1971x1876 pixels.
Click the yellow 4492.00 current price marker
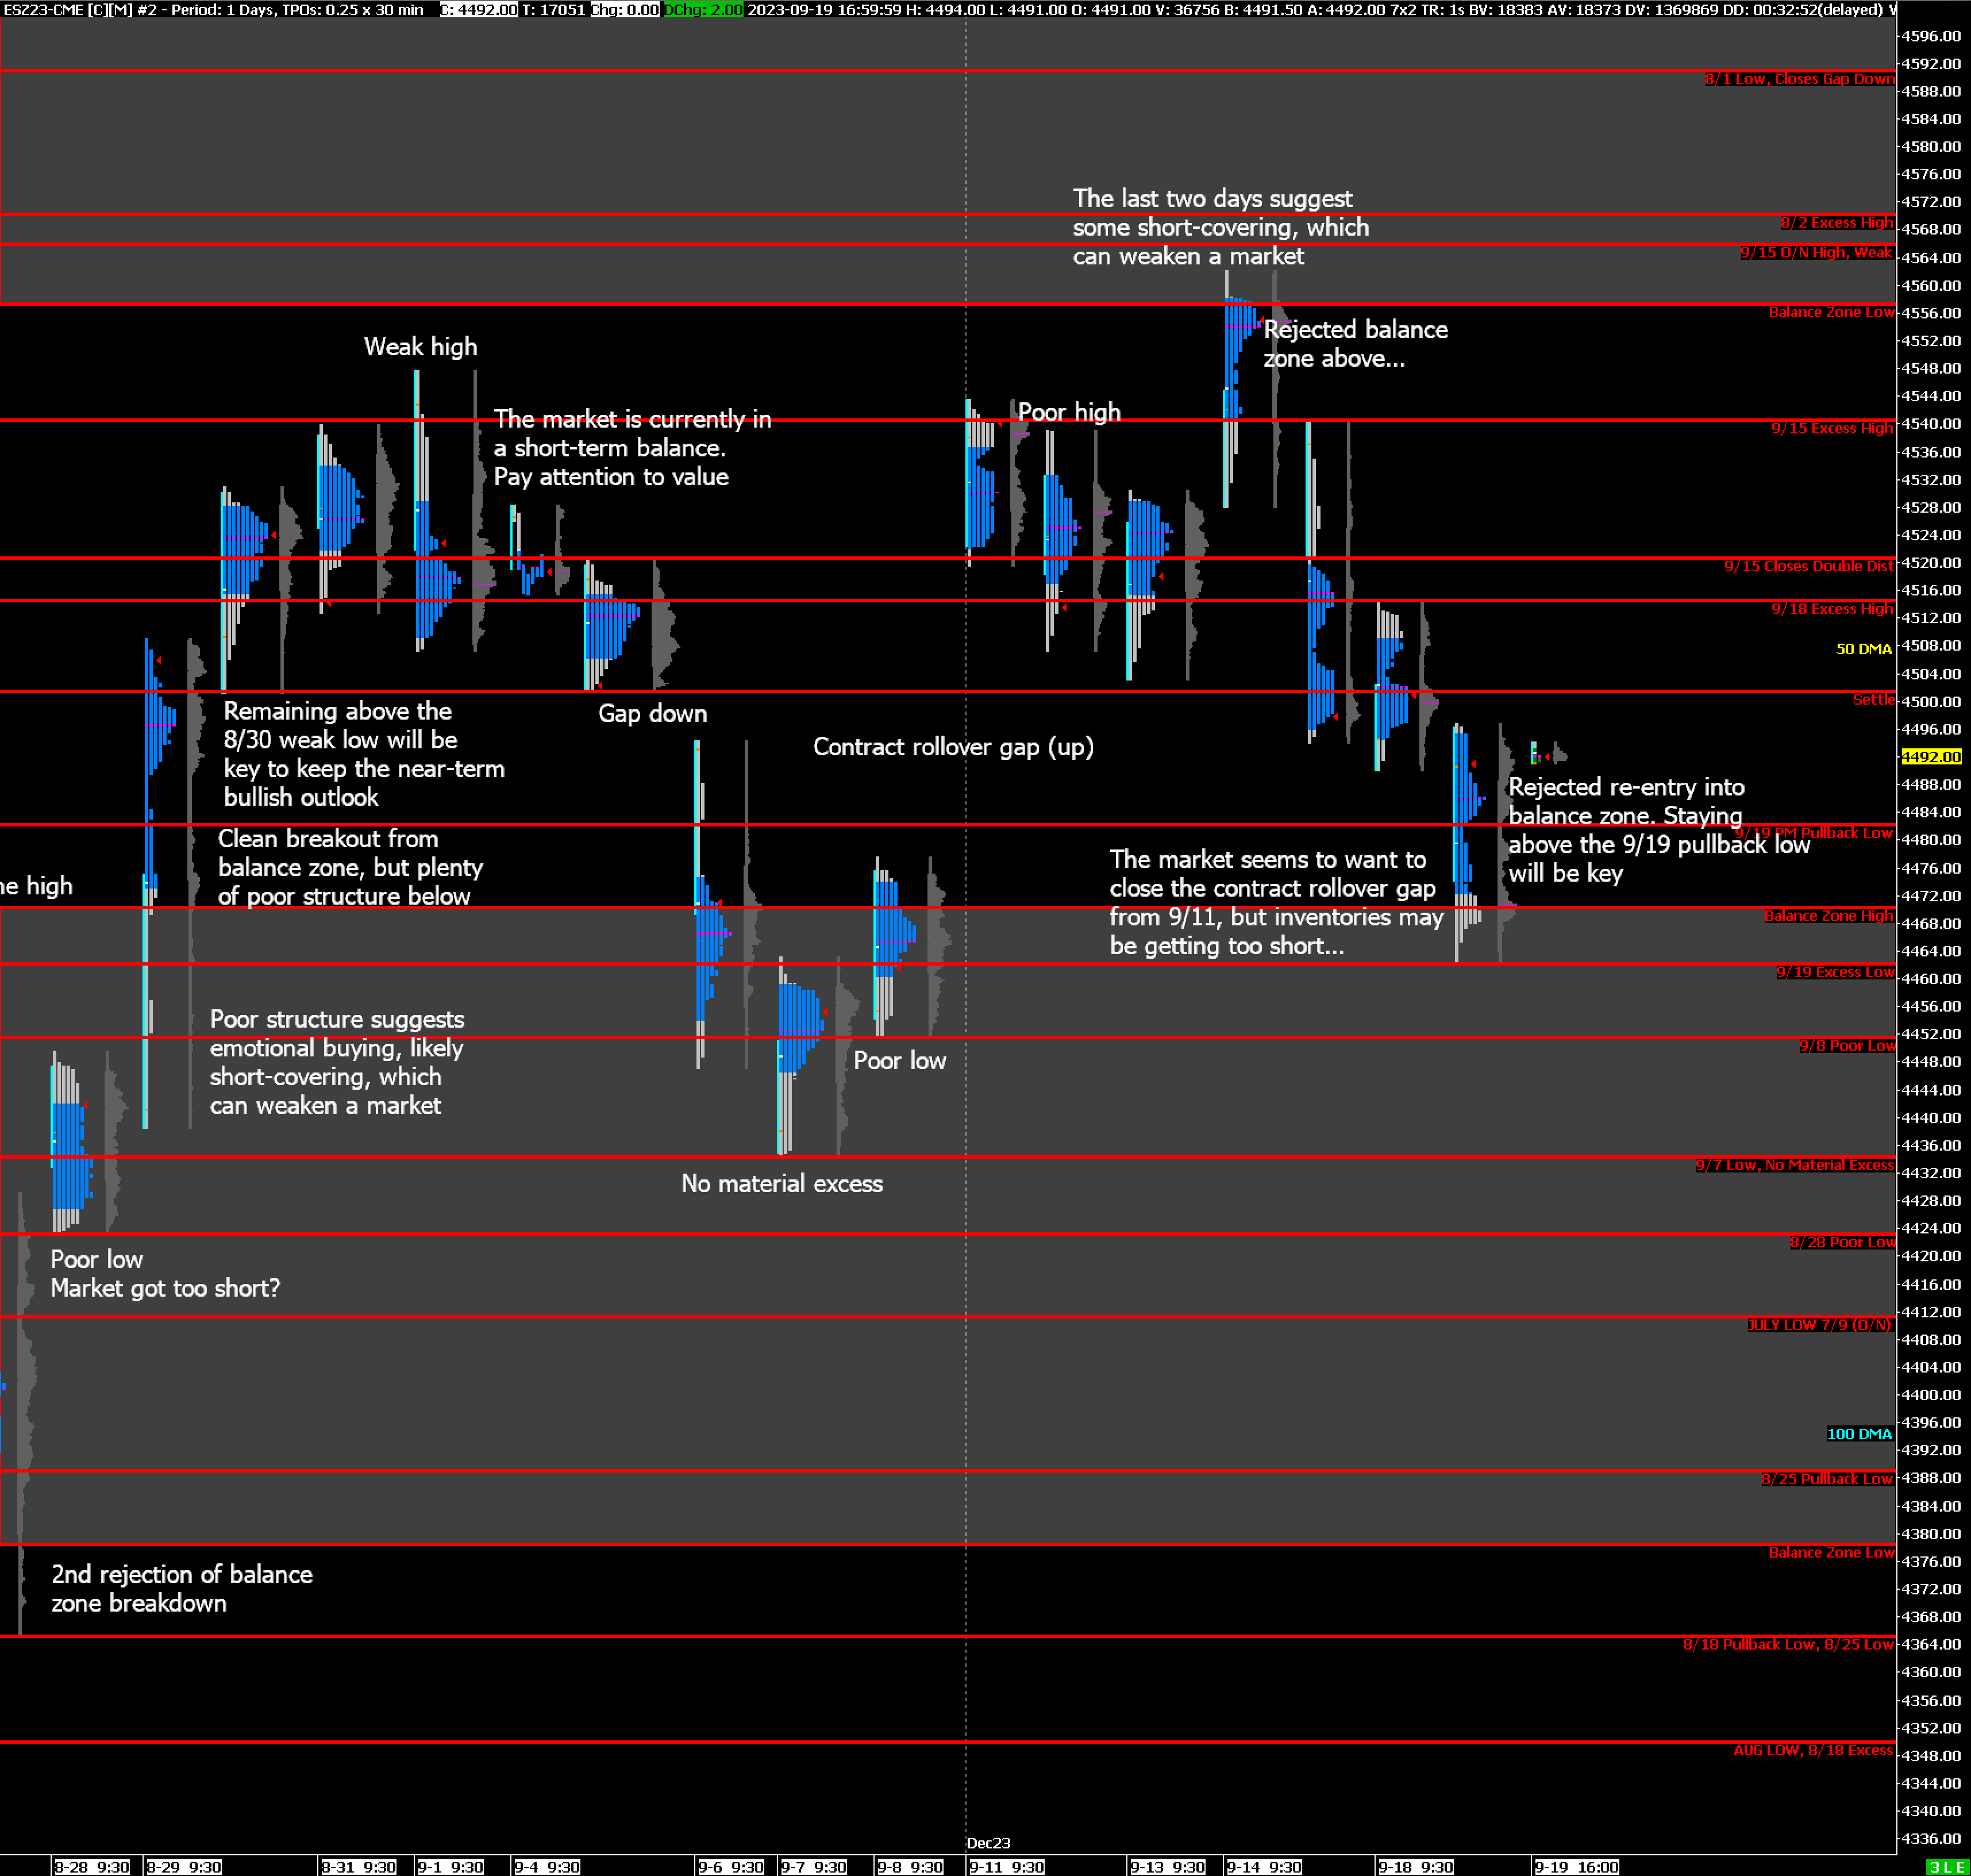(x=1931, y=757)
